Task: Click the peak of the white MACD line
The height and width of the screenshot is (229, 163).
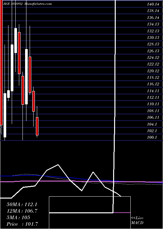Action: (58, 165)
